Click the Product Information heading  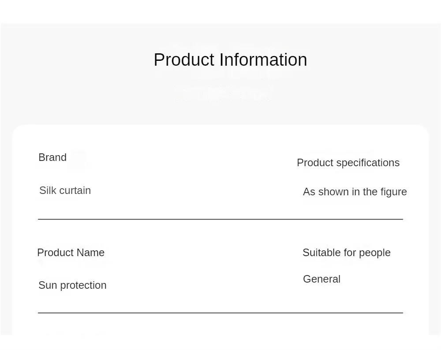click(x=230, y=60)
